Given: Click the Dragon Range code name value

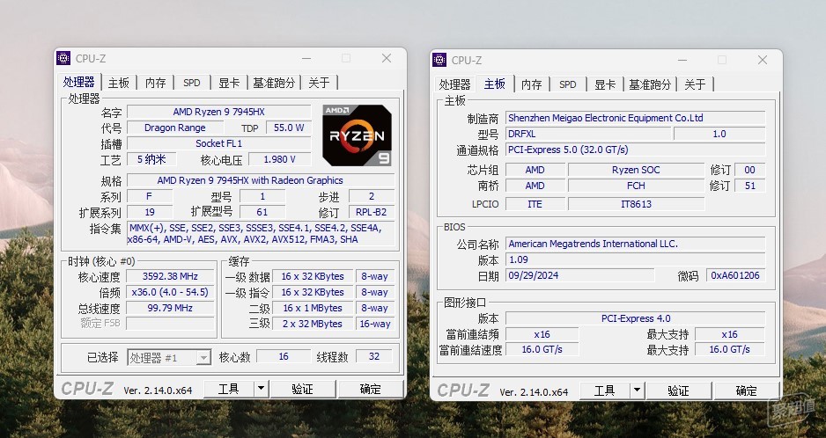Looking at the screenshot, I should pos(175,128).
